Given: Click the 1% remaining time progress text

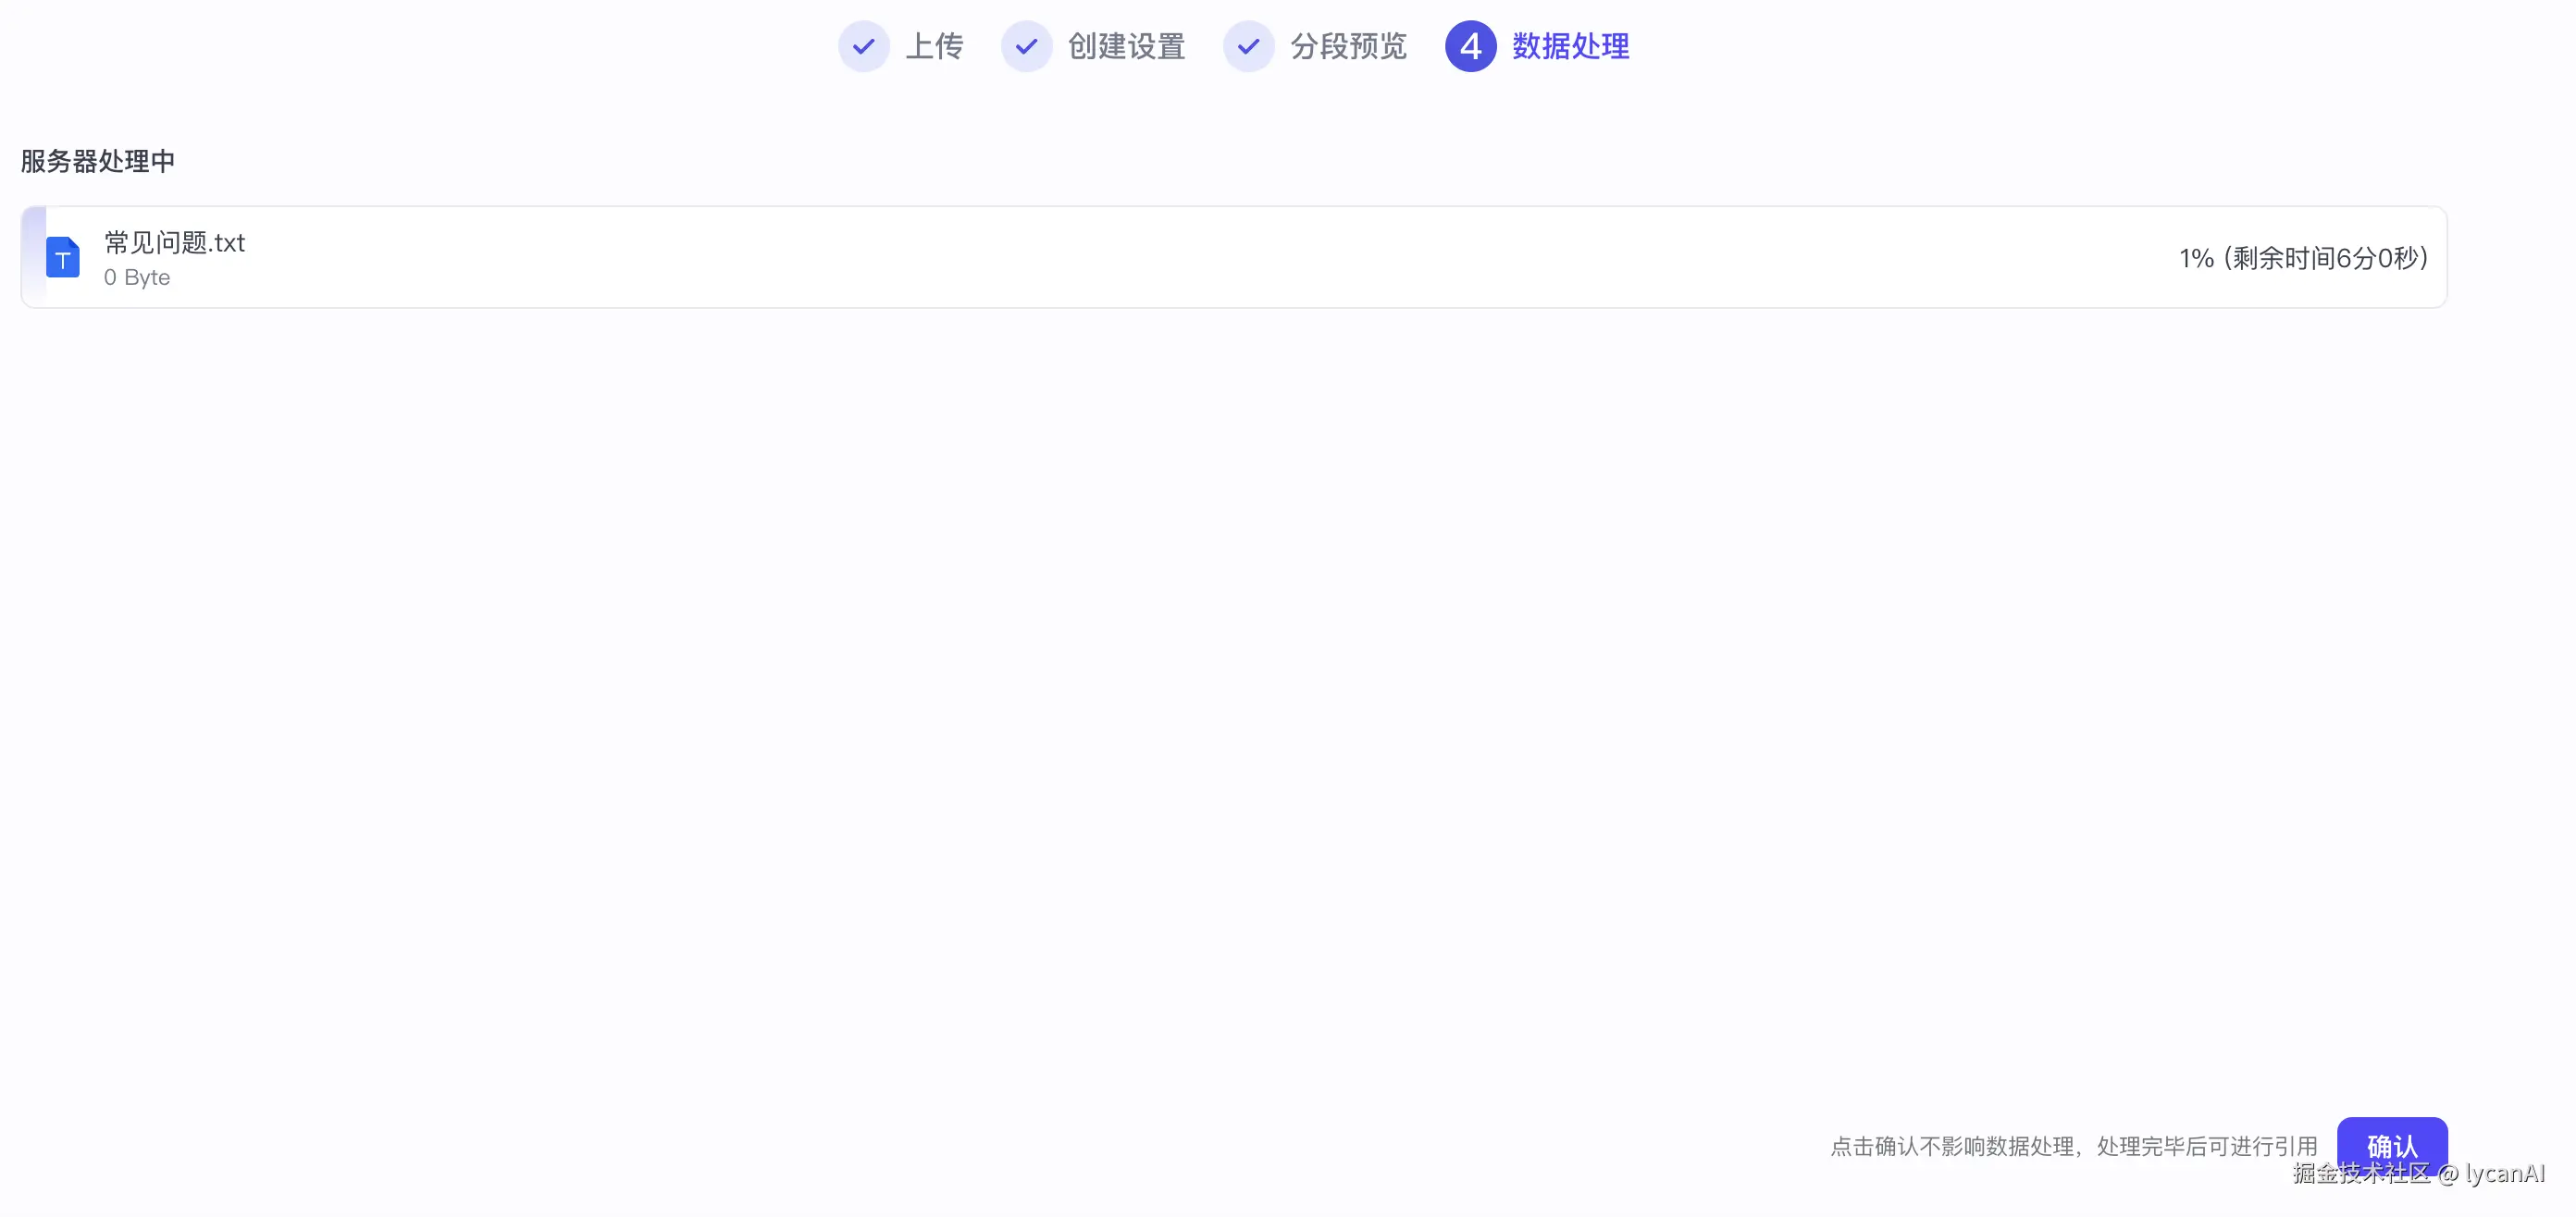Looking at the screenshot, I should (x=2303, y=258).
